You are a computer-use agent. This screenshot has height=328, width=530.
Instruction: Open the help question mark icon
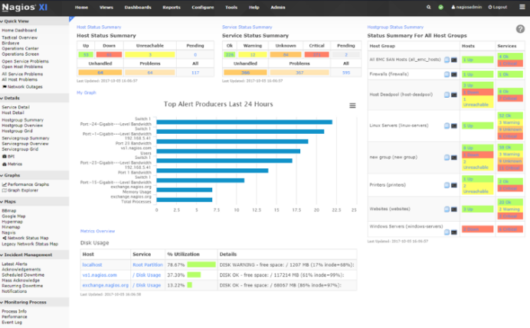[520, 29]
